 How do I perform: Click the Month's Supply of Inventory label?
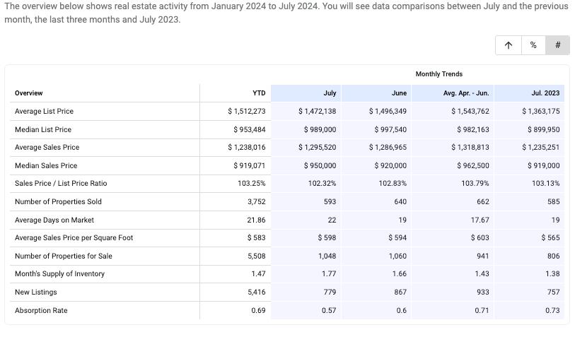[59, 274]
